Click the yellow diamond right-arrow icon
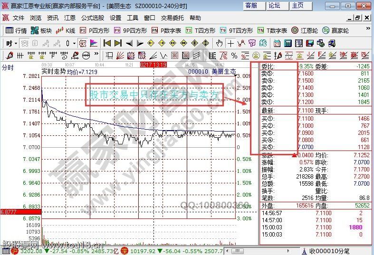 pyautogui.click(x=162, y=43)
